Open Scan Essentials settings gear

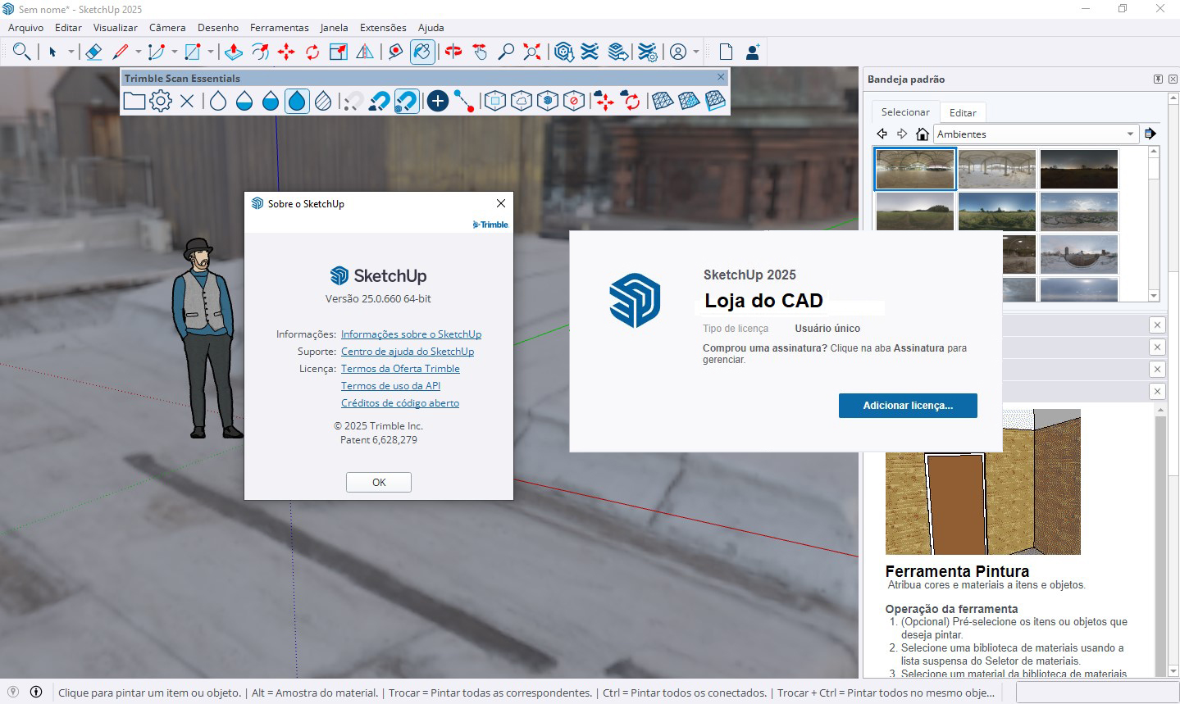coord(162,101)
